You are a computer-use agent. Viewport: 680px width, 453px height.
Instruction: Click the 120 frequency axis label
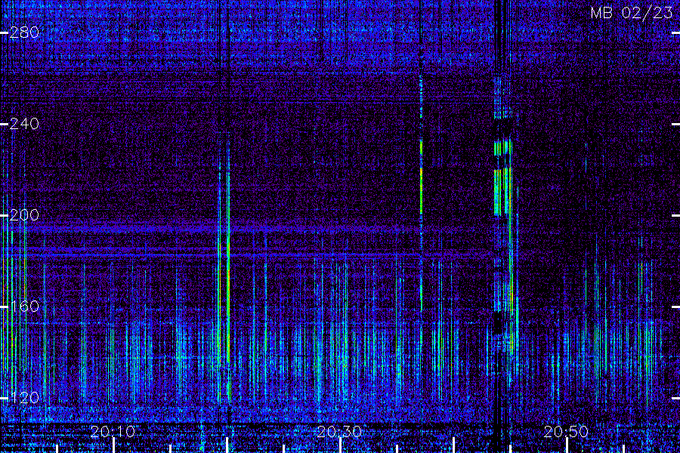[24, 398]
